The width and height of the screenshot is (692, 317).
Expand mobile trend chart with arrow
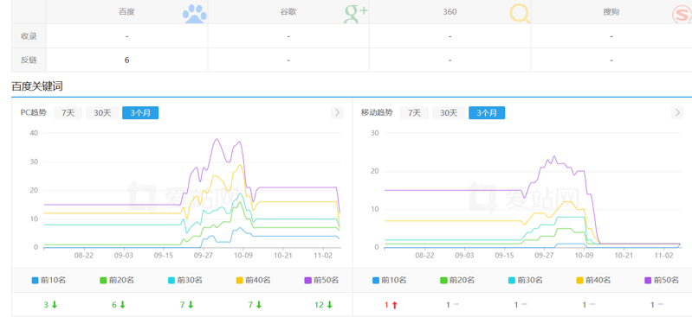[x=677, y=112]
